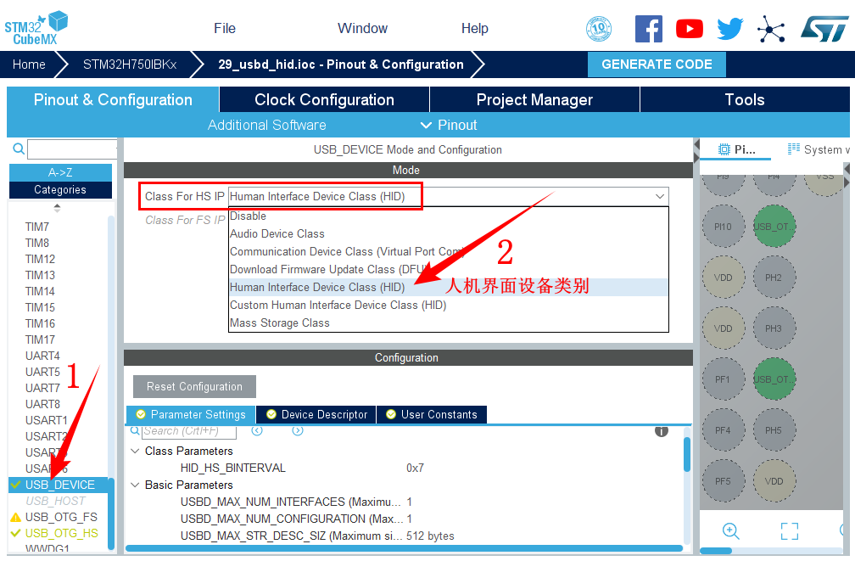Viewport: 855px width, 561px height.
Task: Click the ST logo in top-right corner
Action: click(x=823, y=28)
